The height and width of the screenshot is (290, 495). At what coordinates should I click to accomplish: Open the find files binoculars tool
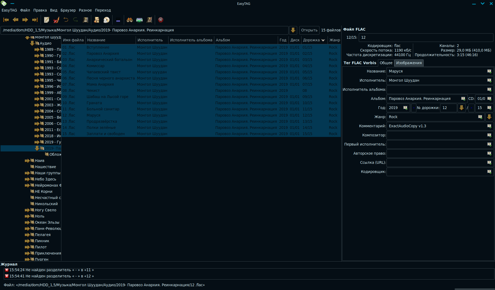pyautogui.click(x=130, y=20)
